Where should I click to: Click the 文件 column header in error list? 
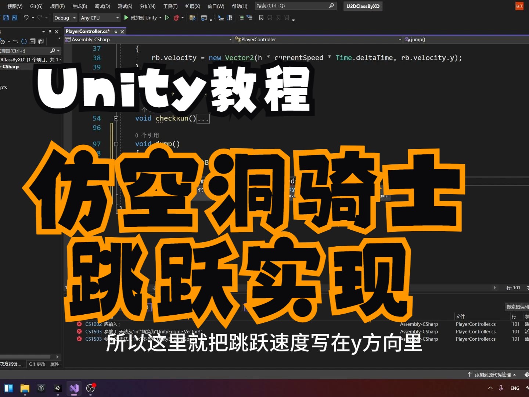pyautogui.click(x=460, y=316)
